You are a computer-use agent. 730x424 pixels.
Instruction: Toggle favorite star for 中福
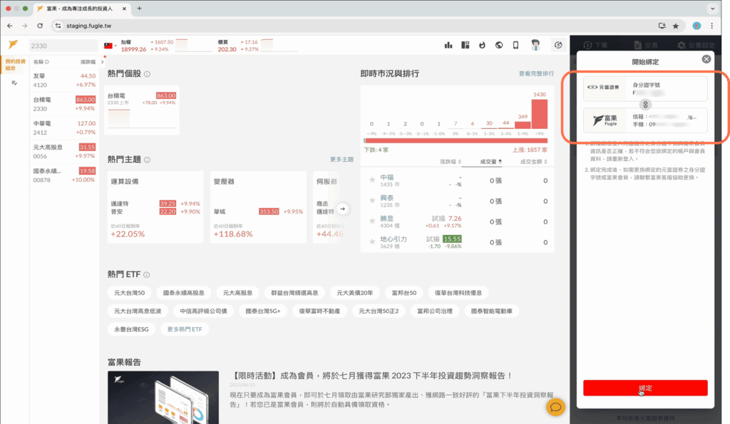[x=371, y=180]
